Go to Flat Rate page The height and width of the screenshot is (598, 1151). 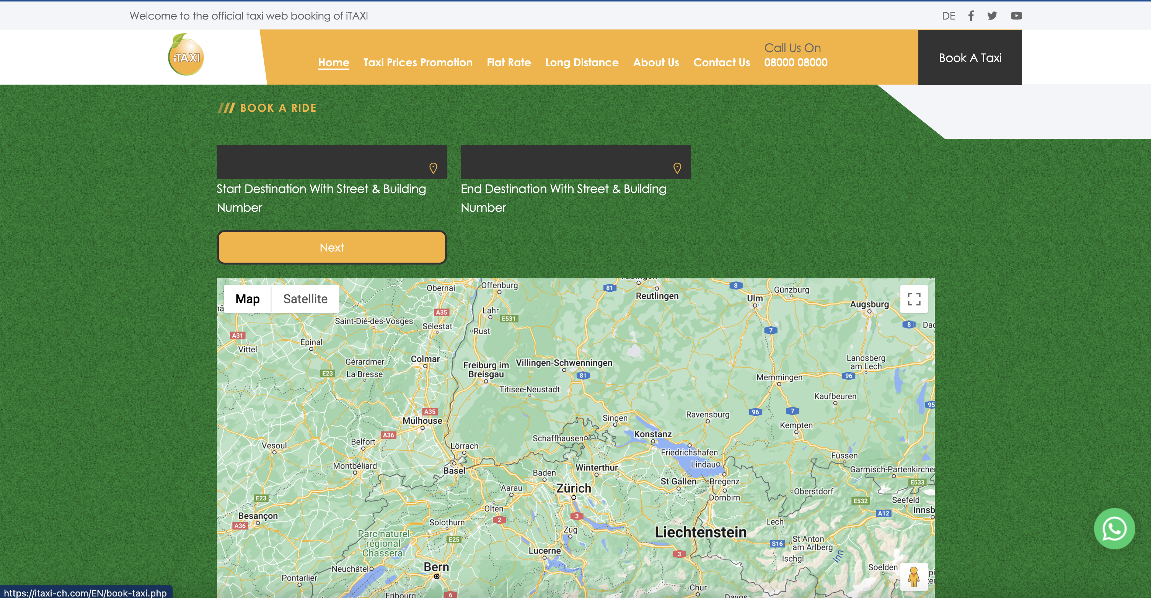click(x=509, y=62)
